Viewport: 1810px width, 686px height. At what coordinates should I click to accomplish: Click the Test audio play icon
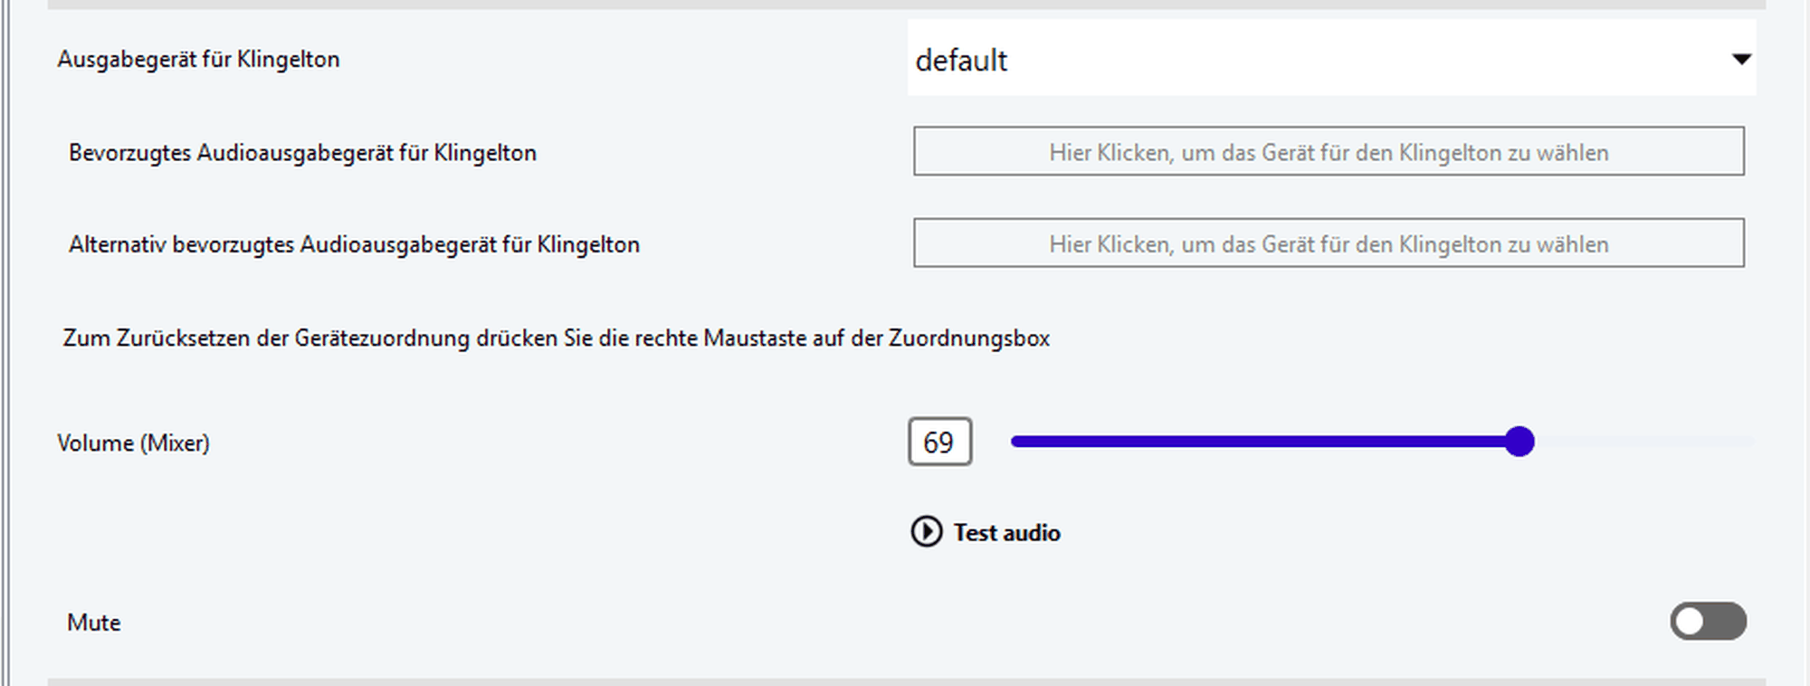pyautogui.click(x=926, y=531)
